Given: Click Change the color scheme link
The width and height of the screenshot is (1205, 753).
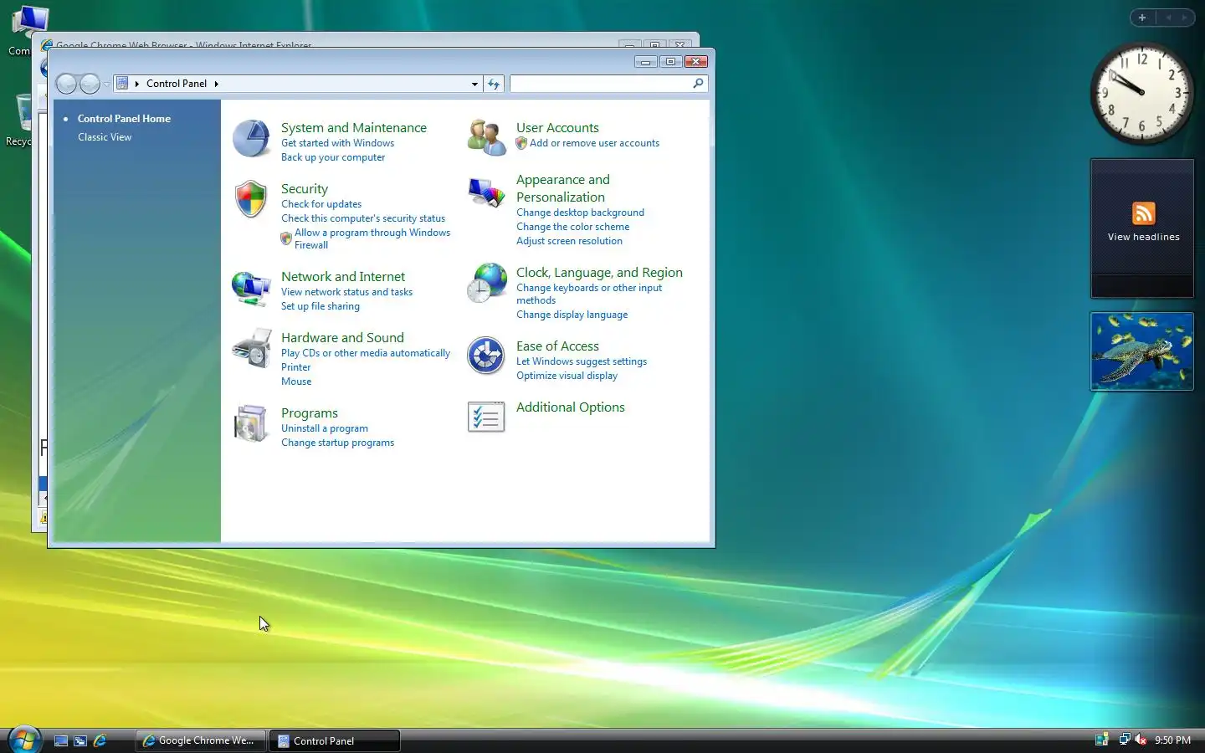Looking at the screenshot, I should click(x=572, y=227).
